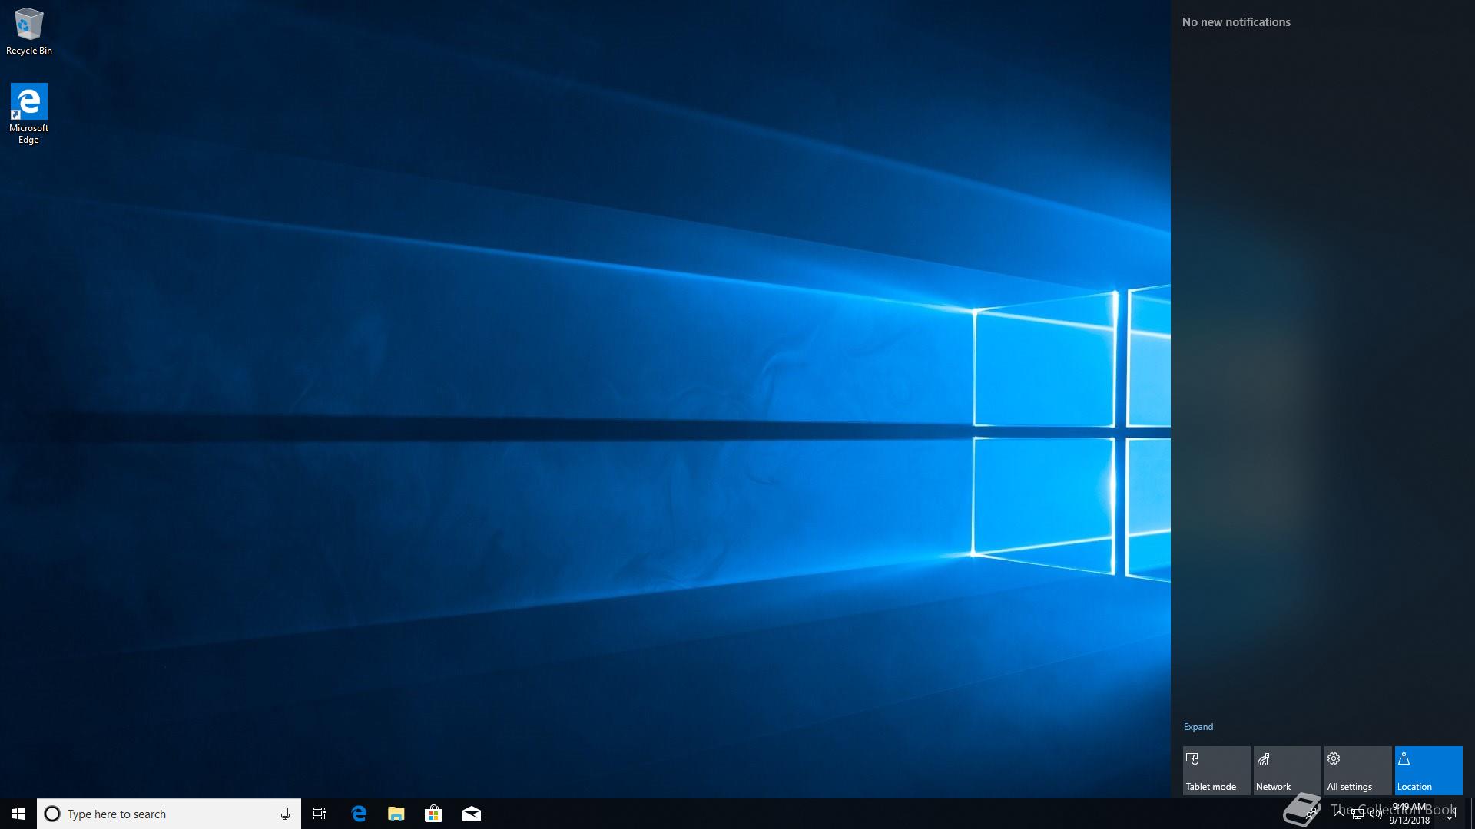Close Action Center via notification icon

point(1450,814)
